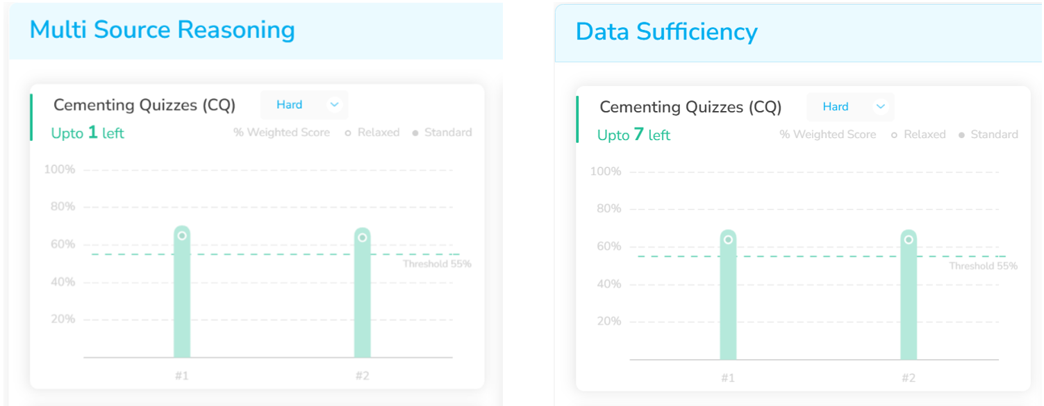Click the circle marker atop Multi Source bar #1

point(182,236)
